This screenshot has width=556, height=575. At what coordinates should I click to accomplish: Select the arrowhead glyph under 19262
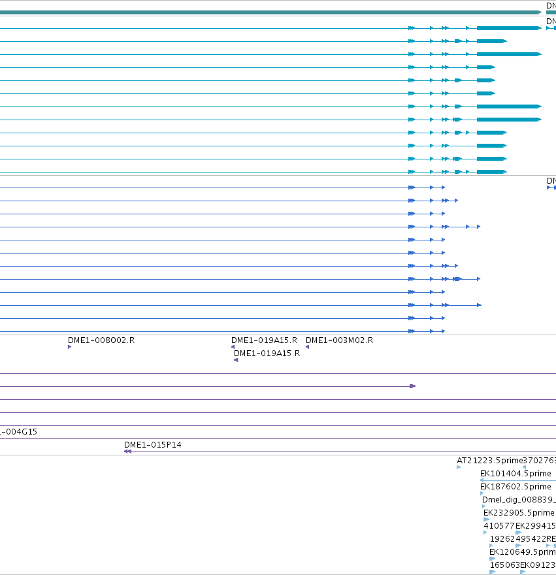(x=491, y=546)
